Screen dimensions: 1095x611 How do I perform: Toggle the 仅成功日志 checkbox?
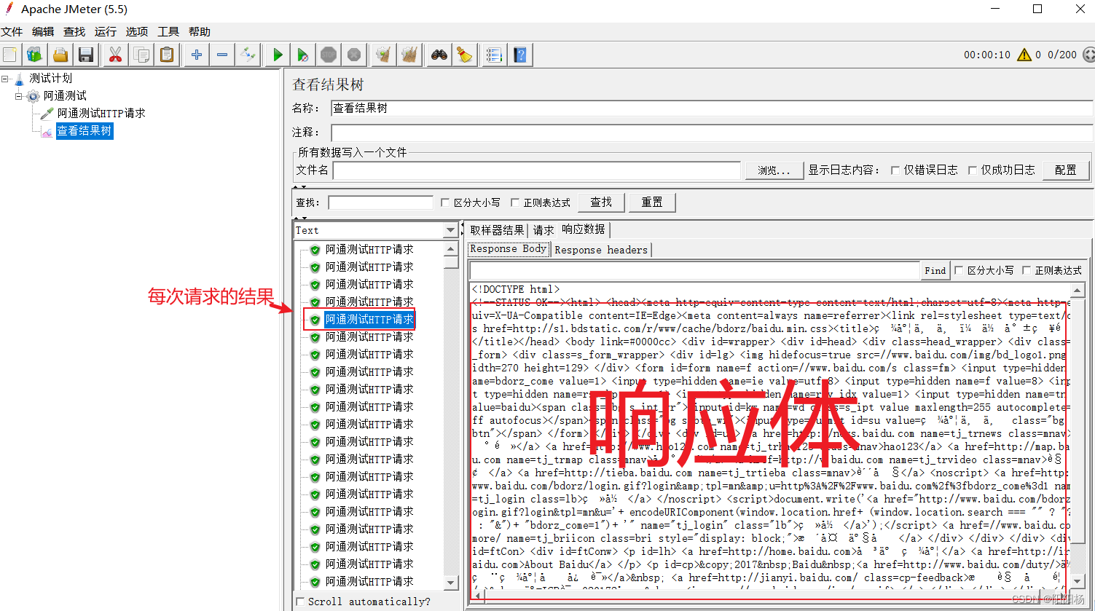(x=972, y=170)
